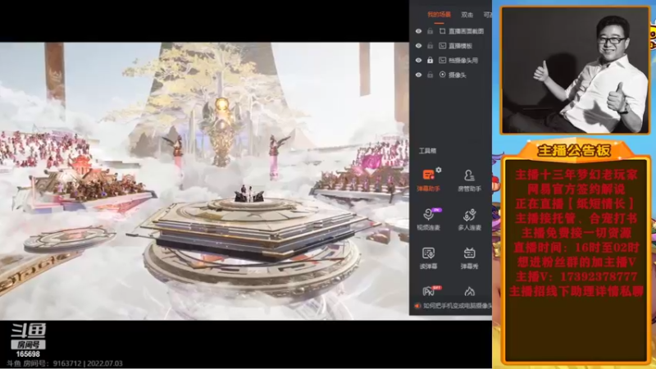The width and height of the screenshot is (656, 369).
Task: Open the 房管助手 room manager tool
Action: point(469,180)
